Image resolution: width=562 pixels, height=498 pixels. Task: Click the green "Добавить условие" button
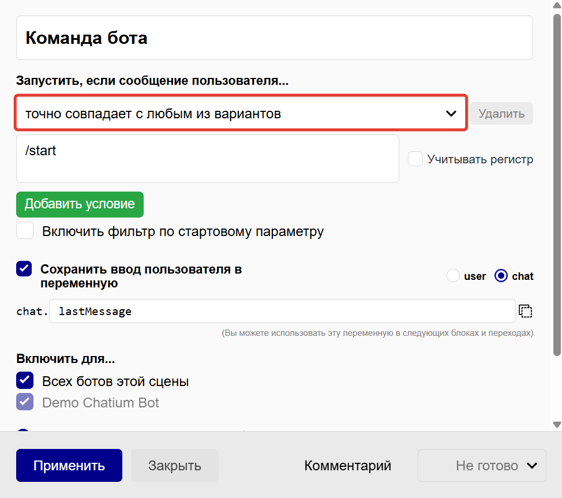coord(80,204)
